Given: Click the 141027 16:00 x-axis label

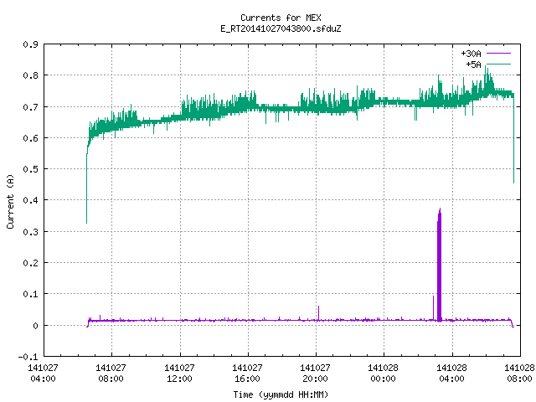Looking at the screenshot, I should pyautogui.click(x=248, y=374).
